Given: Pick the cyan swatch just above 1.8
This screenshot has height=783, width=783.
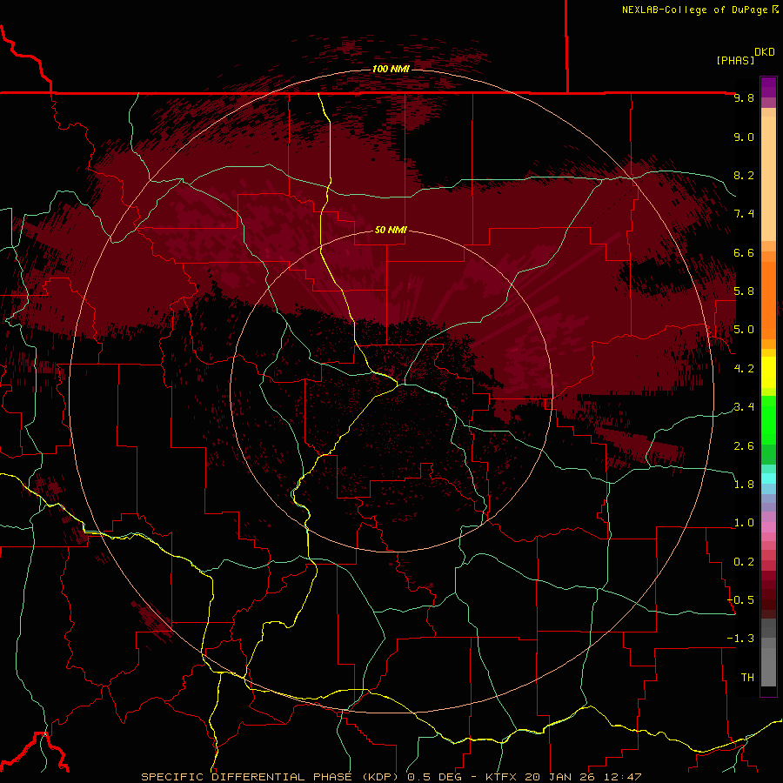Looking at the screenshot, I should click(x=768, y=478).
